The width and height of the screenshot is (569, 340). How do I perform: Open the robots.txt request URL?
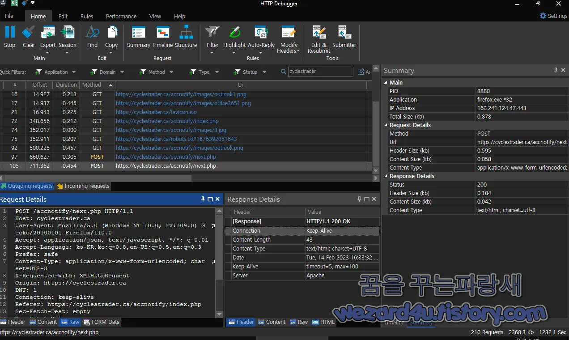coord(176,139)
